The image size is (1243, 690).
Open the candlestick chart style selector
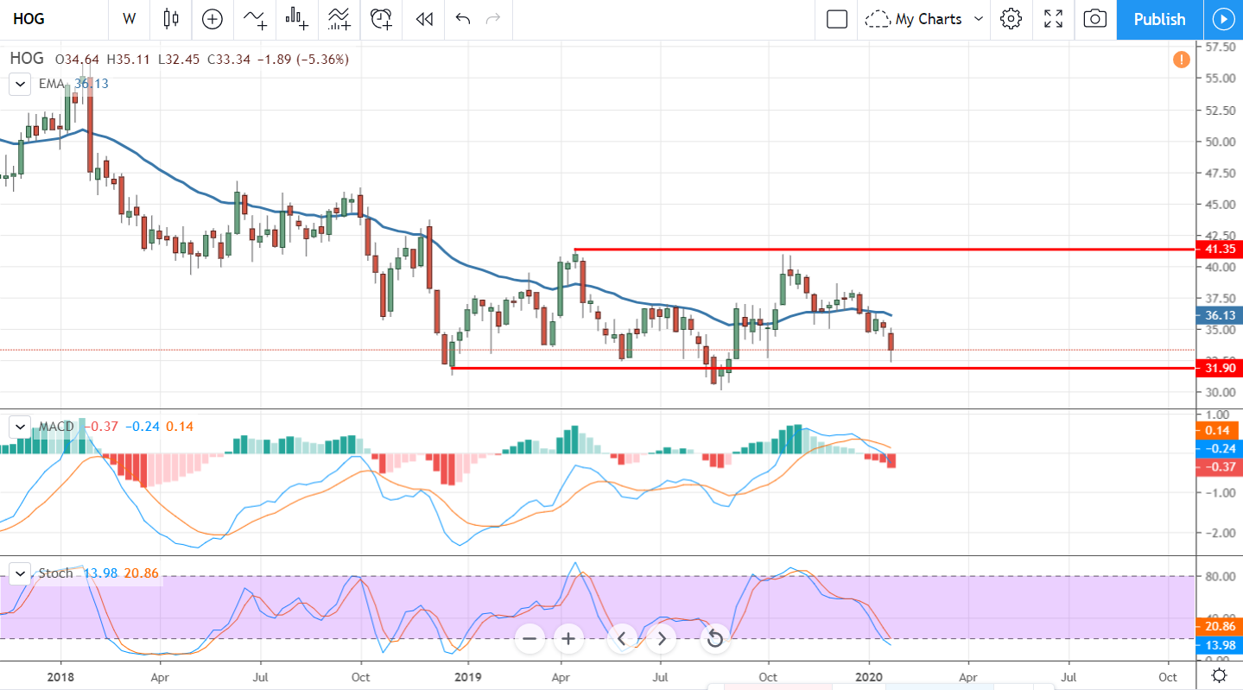pos(170,18)
